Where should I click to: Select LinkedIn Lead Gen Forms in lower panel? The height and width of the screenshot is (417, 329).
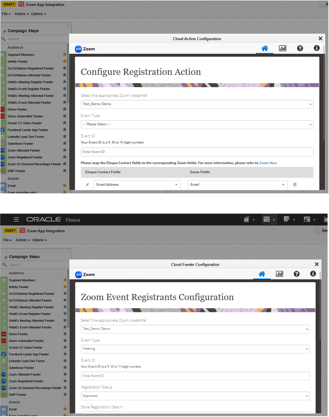[27, 361]
